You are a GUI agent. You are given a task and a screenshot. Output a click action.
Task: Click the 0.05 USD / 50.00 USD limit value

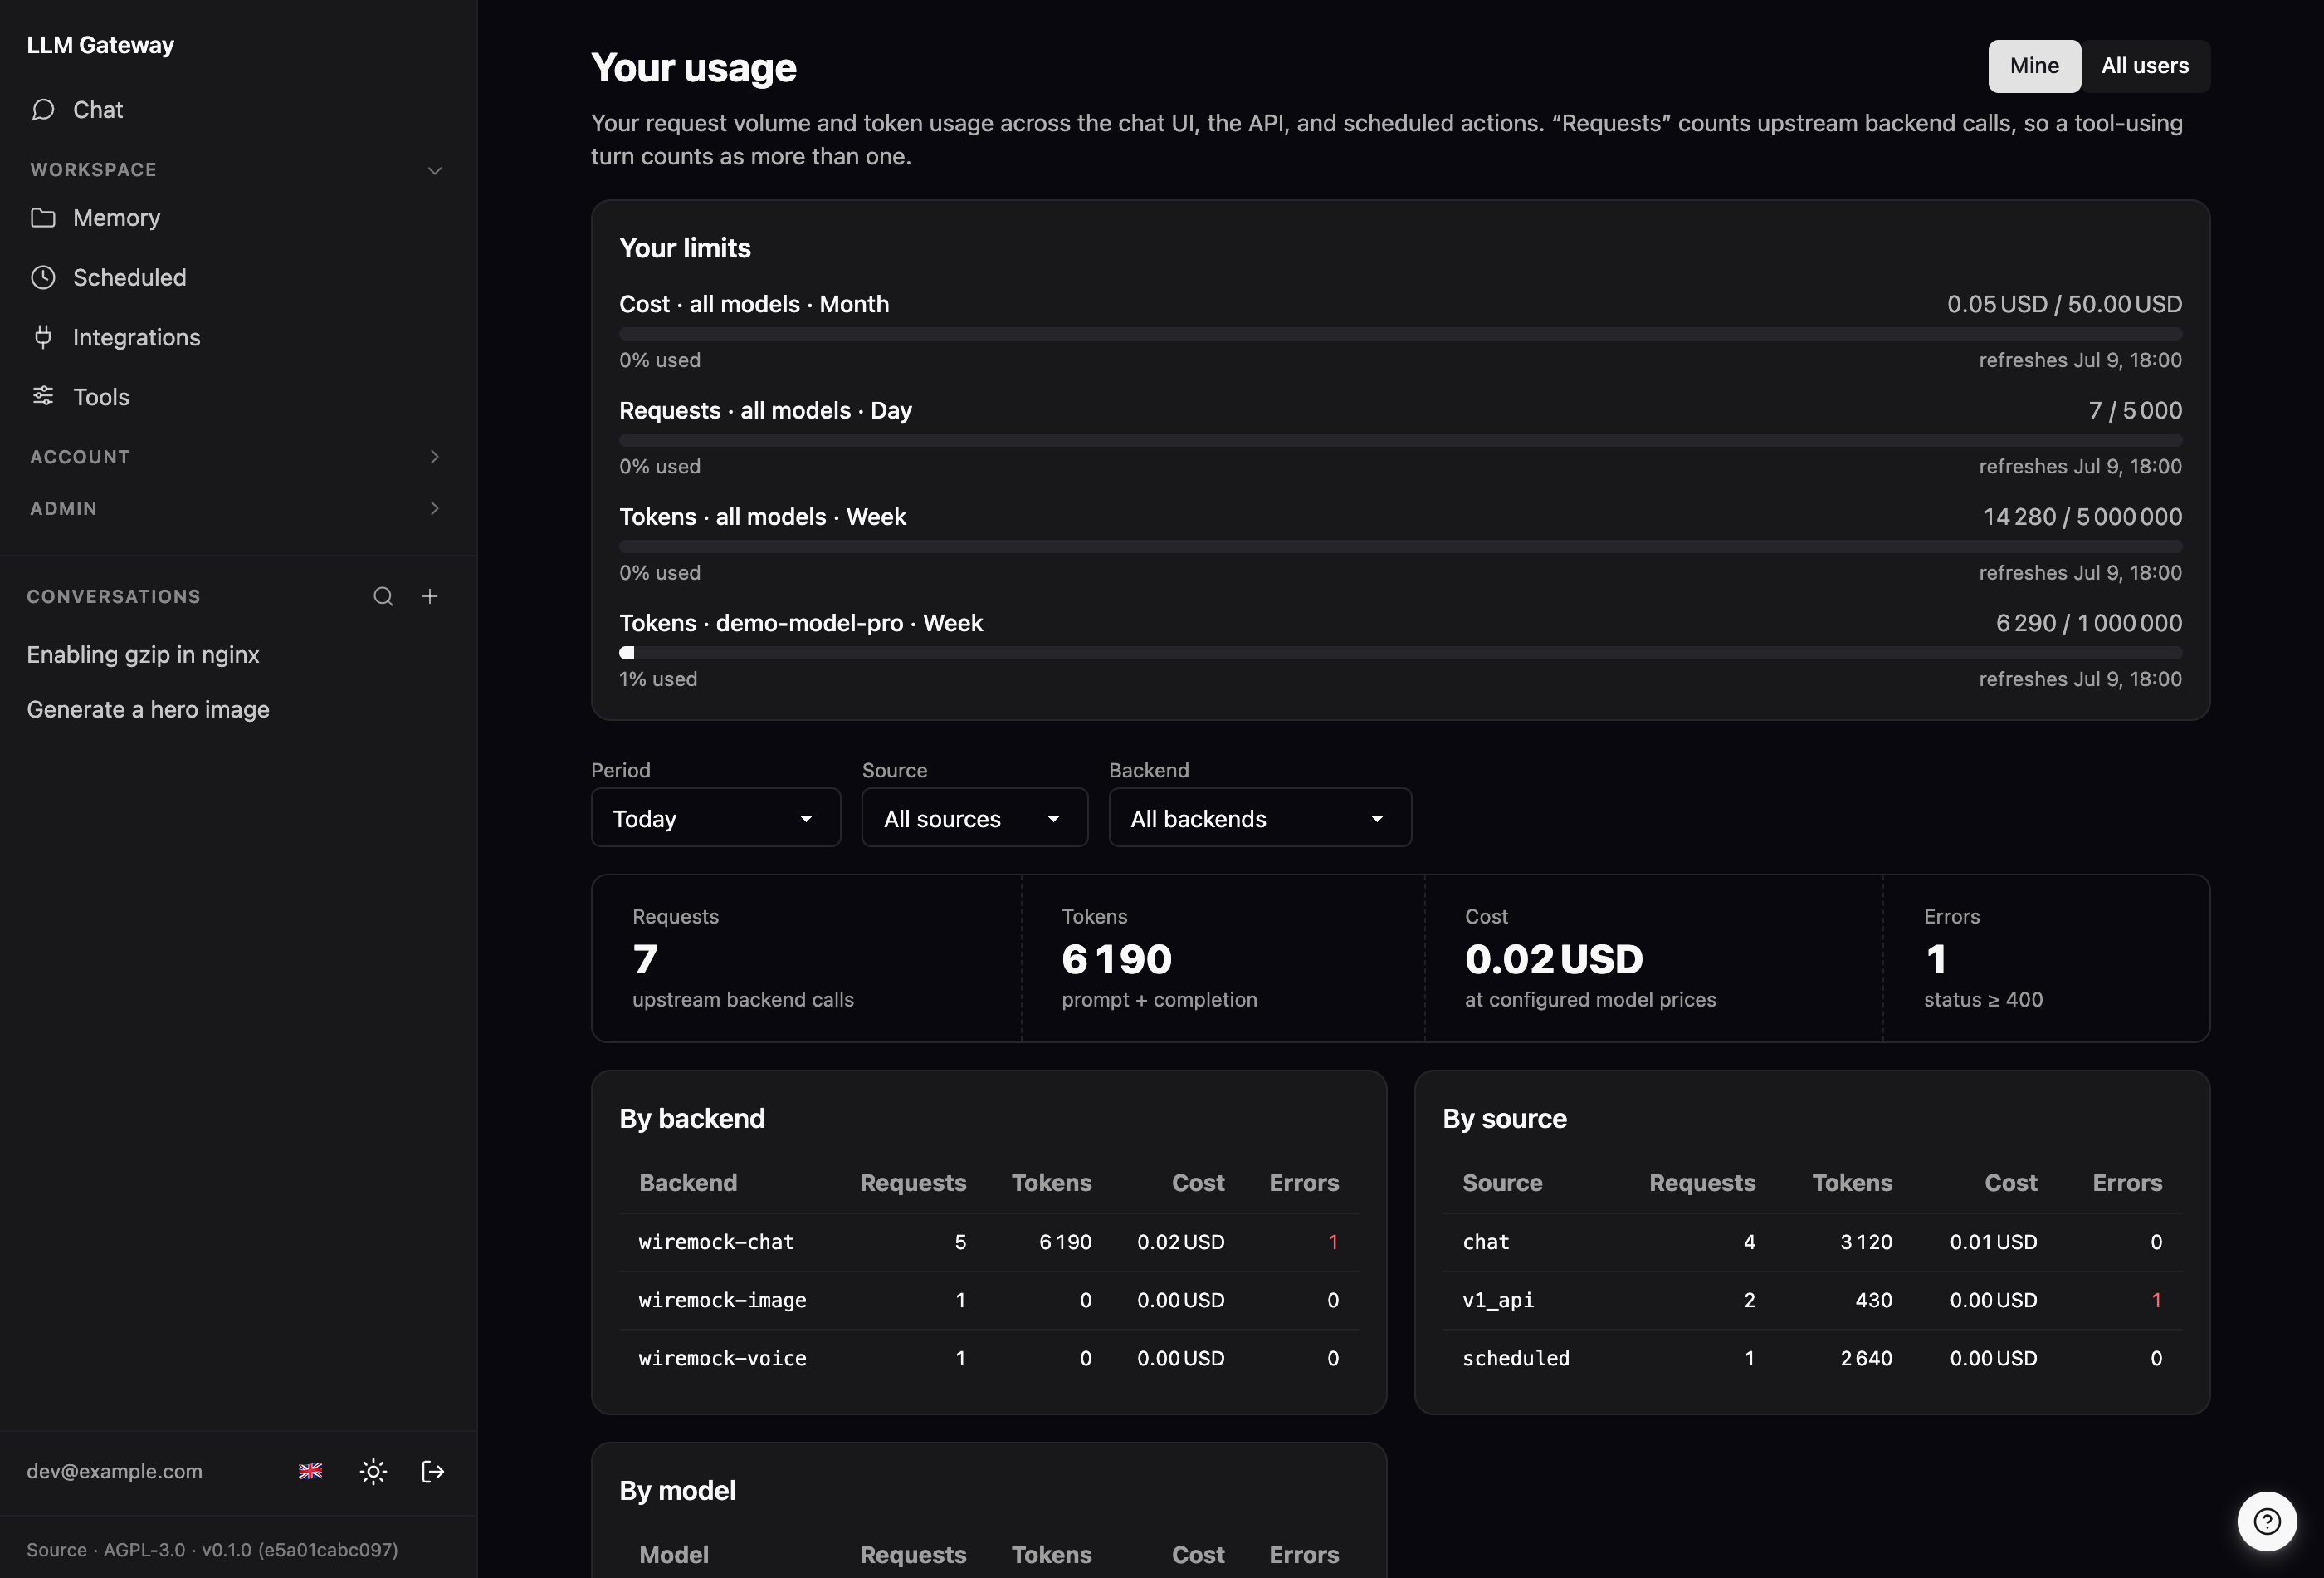(2064, 304)
